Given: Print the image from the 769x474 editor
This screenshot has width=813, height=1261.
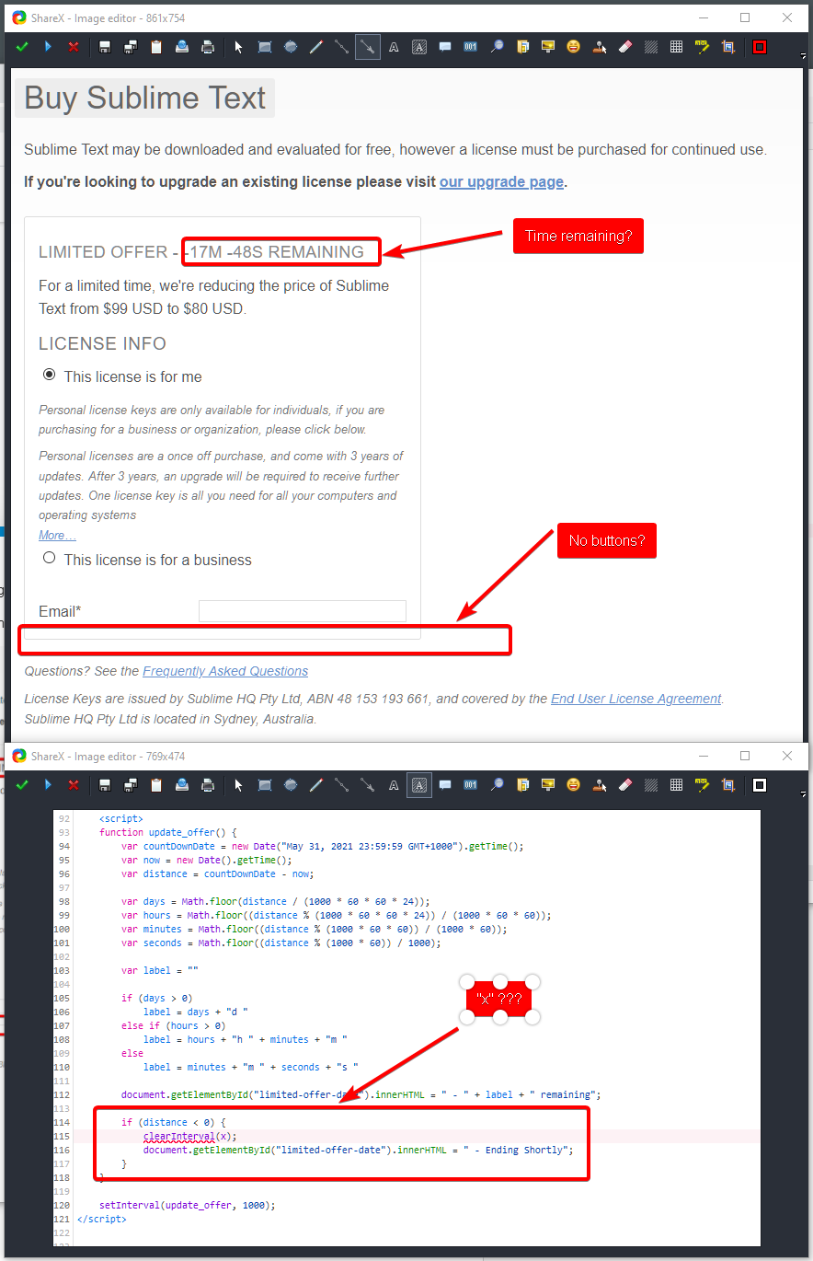Looking at the screenshot, I should tap(208, 785).
